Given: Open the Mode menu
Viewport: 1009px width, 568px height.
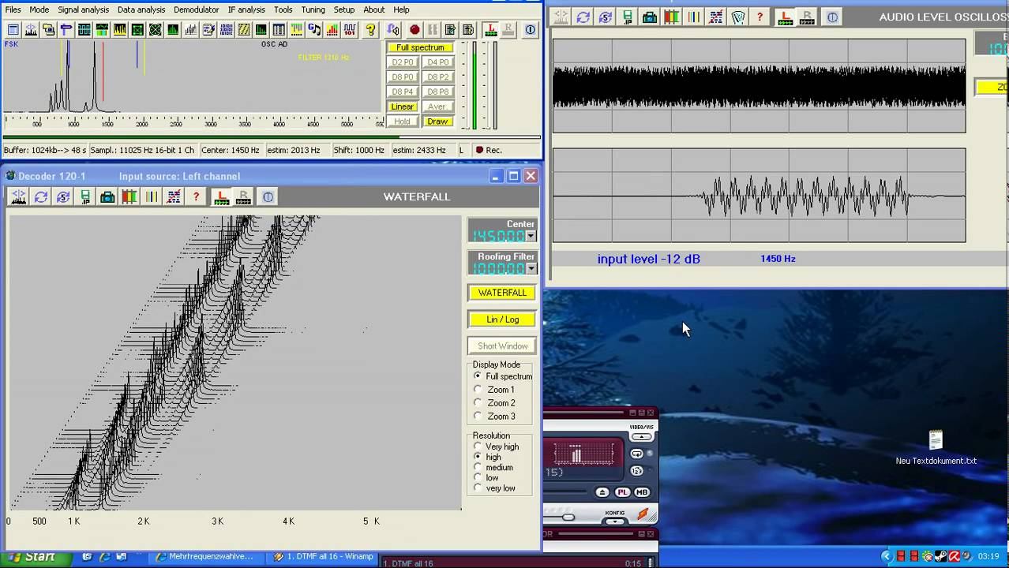Looking at the screenshot, I should [39, 9].
